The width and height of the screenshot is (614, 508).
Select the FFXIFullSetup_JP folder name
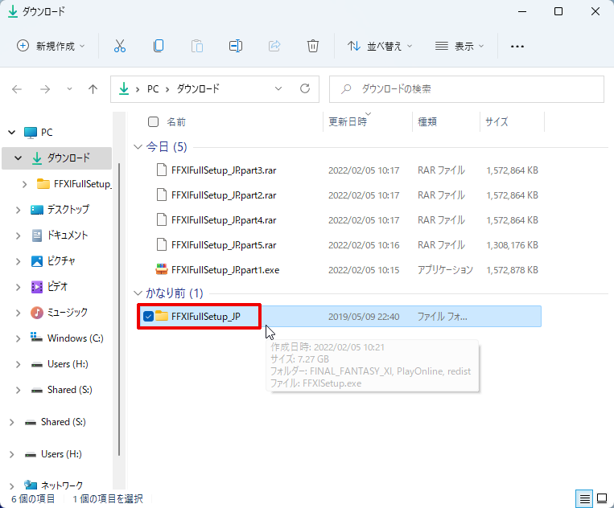(x=205, y=317)
